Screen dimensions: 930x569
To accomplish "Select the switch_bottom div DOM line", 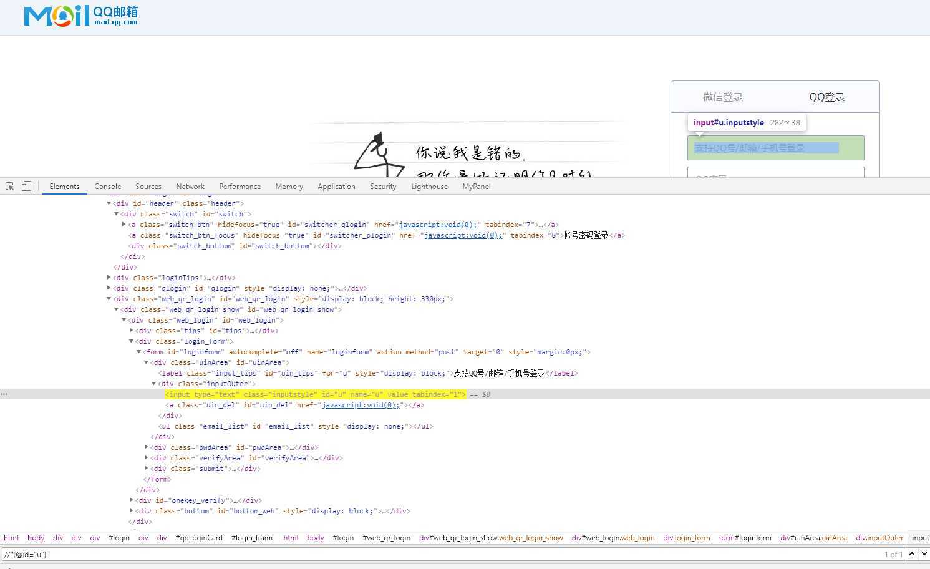I will pos(235,246).
